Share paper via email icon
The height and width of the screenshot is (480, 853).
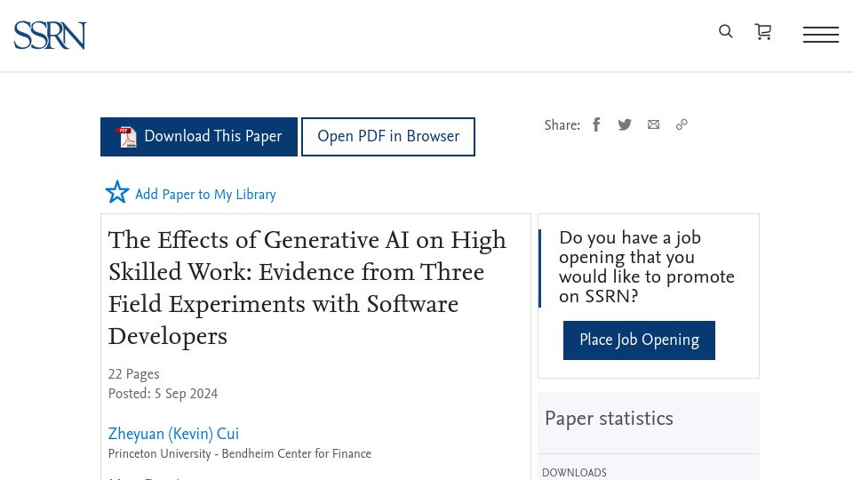coord(653,124)
